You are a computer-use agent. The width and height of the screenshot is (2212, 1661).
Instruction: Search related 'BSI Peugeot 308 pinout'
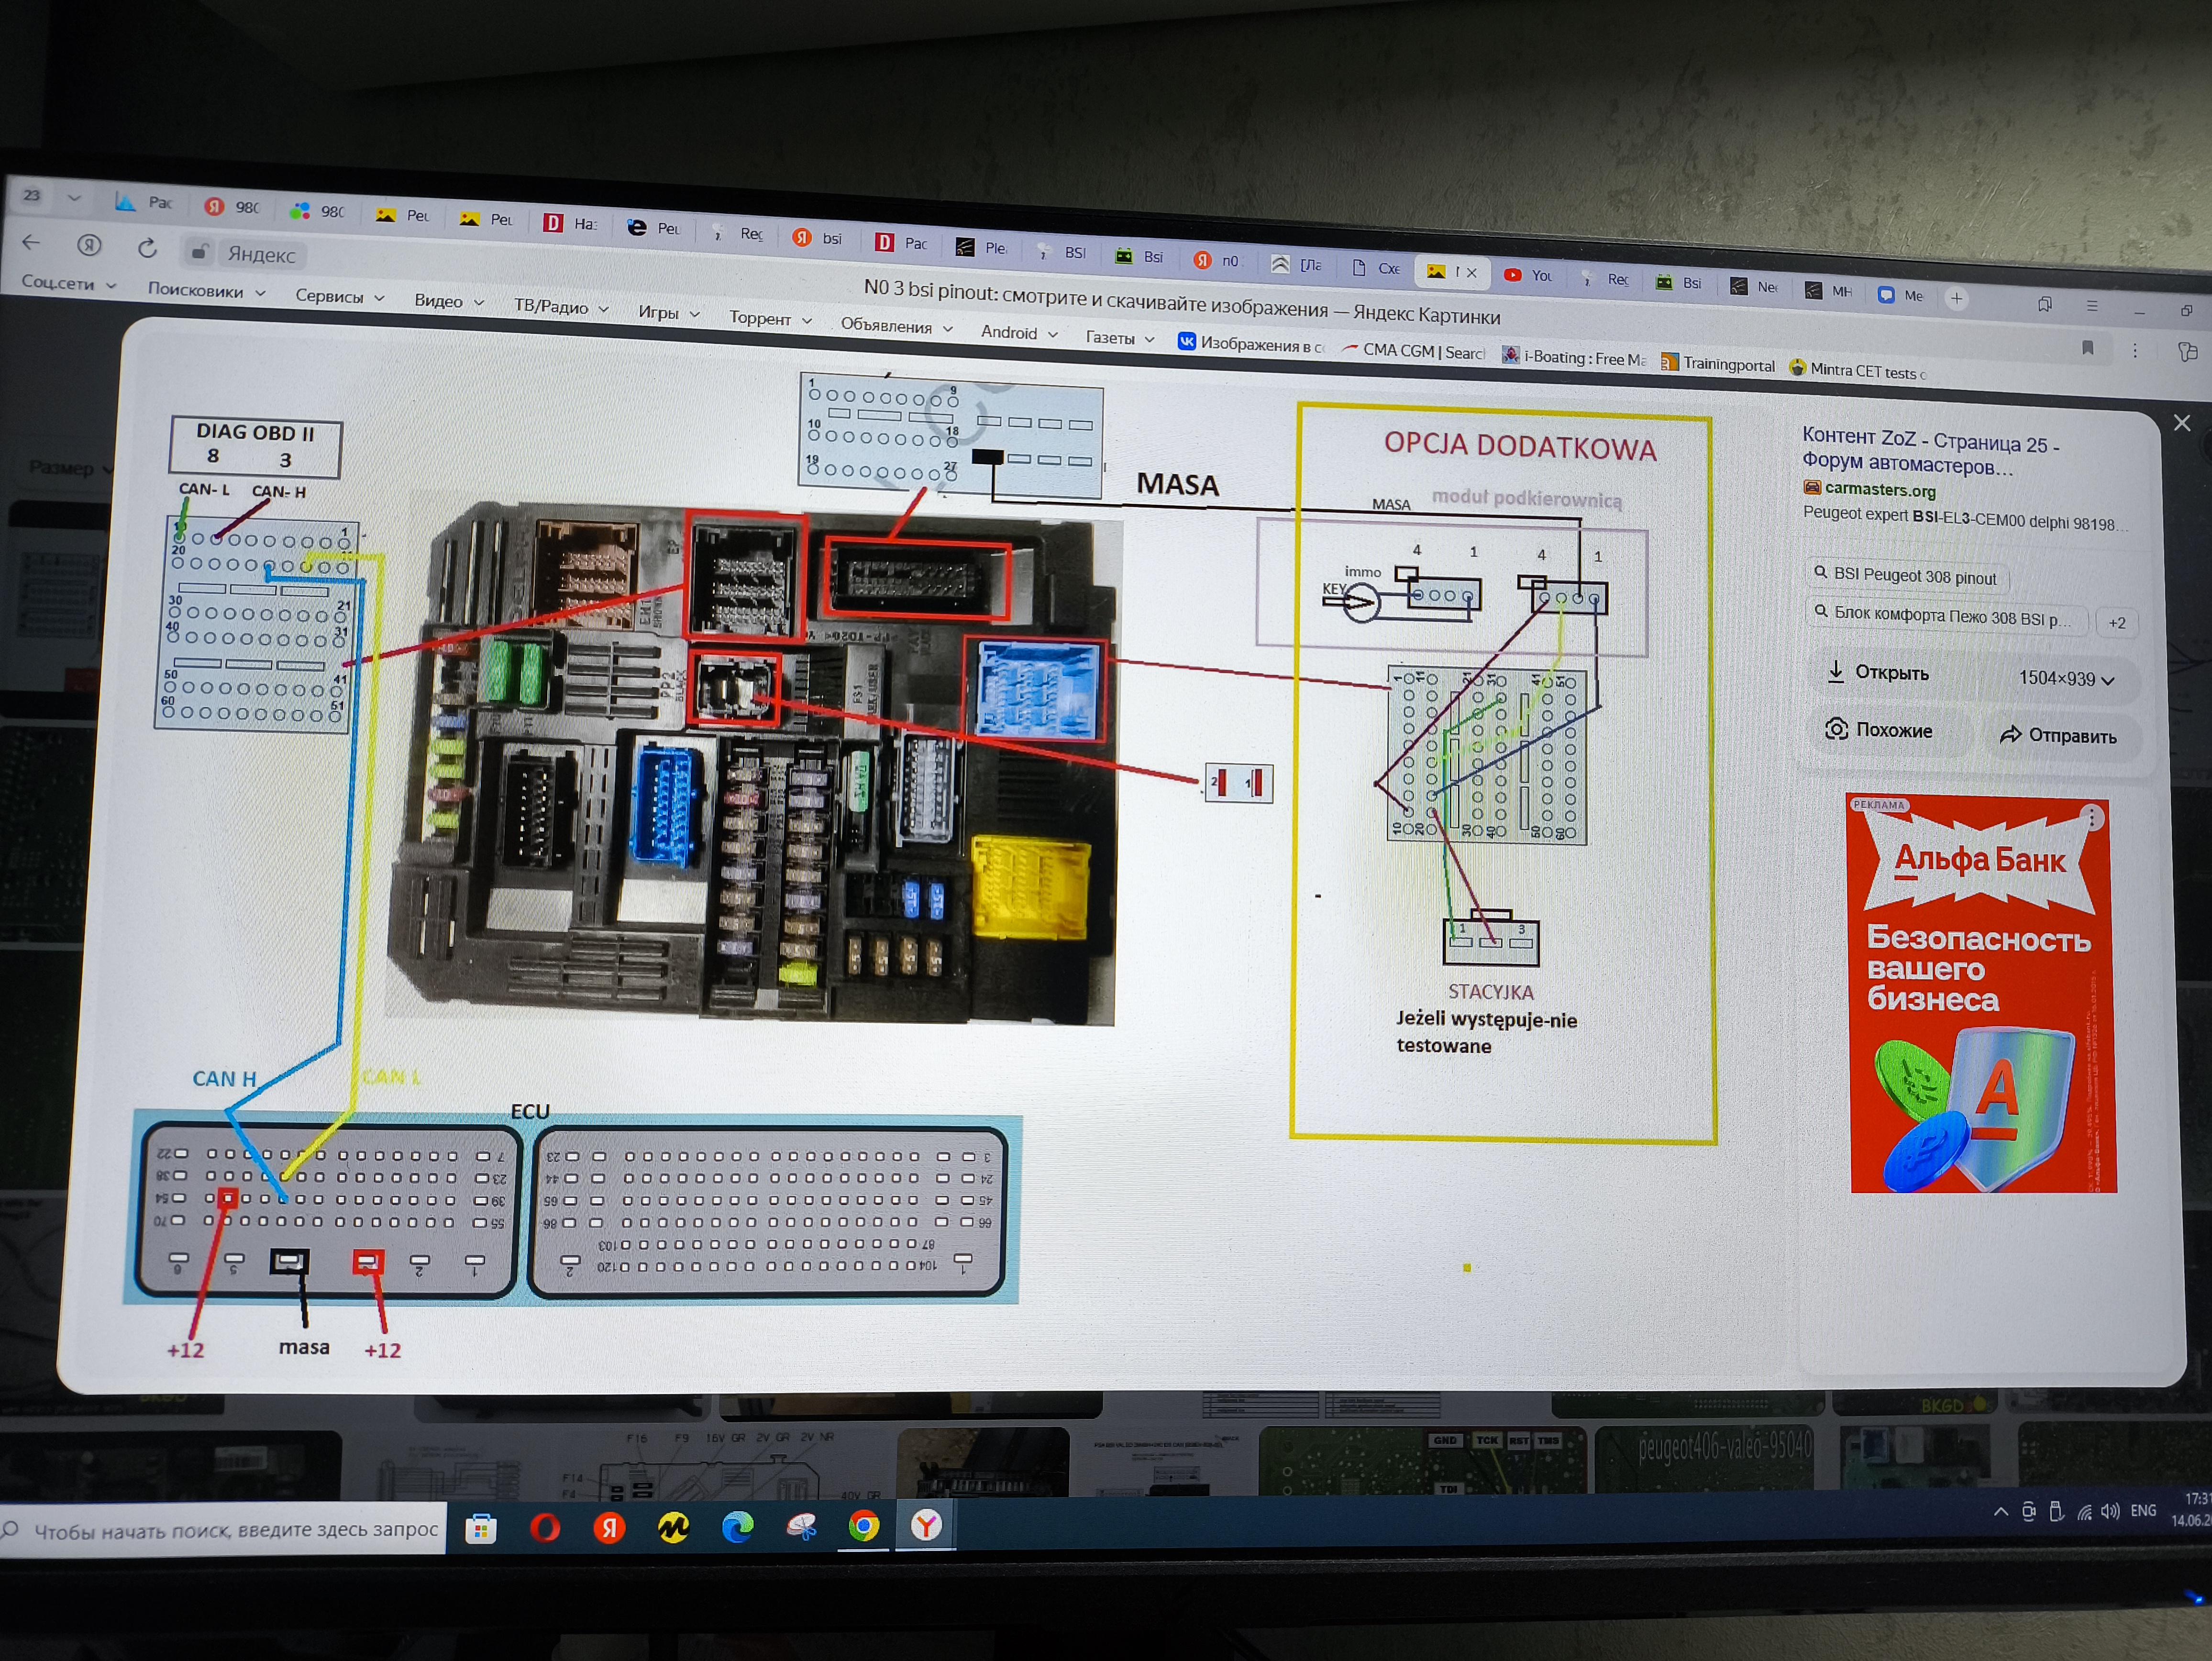1906,576
